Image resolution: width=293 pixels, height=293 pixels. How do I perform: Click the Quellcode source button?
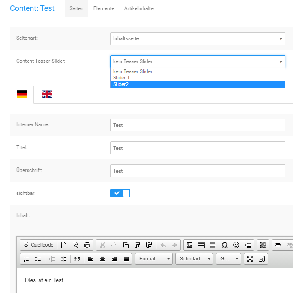pyautogui.click(x=38, y=245)
